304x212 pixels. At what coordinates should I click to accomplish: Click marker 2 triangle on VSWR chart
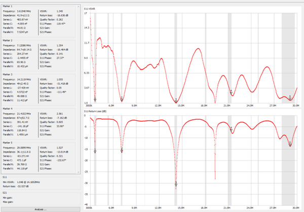pyautogui.click(x=122, y=99)
